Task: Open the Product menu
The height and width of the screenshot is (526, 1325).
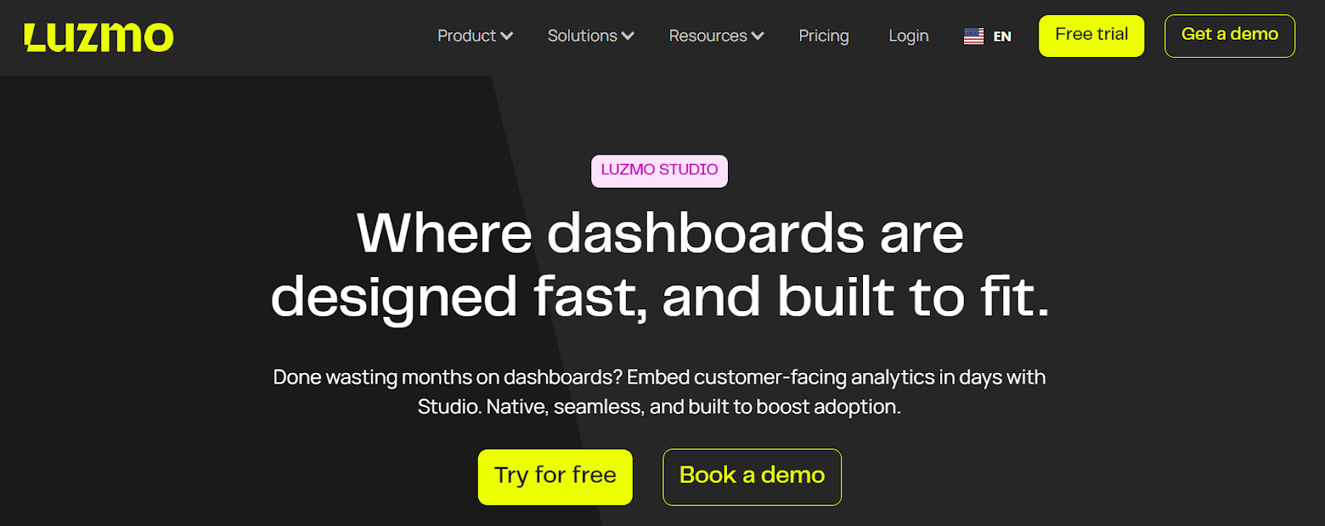Action: pyautogui.click(x=475, y=36)
